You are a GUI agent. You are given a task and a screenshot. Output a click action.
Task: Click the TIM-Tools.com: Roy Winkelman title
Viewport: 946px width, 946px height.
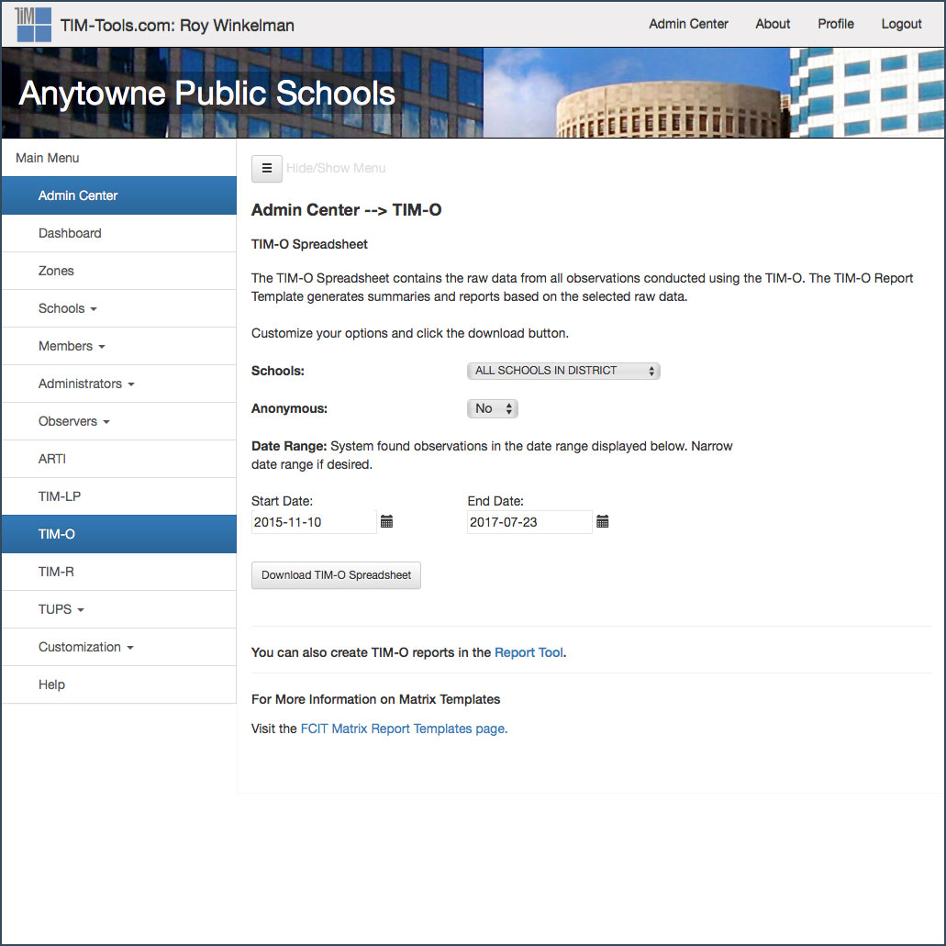[177, 26]
